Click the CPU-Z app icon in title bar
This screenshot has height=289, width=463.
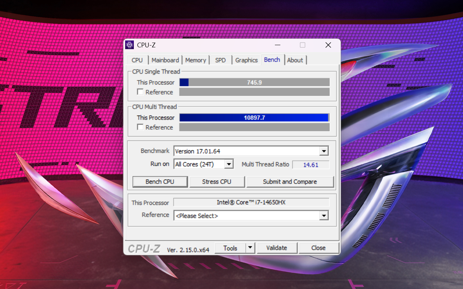click(x=129, y=45)
